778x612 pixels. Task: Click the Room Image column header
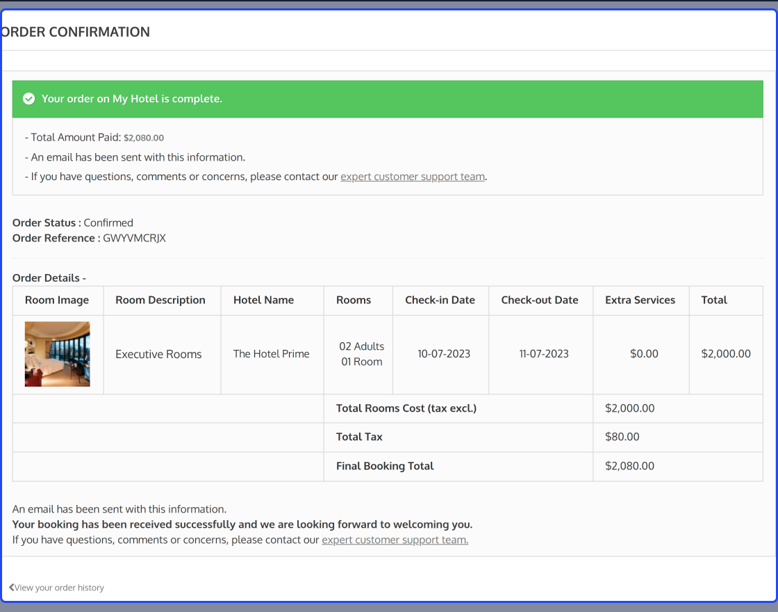[x=57, y=300]
